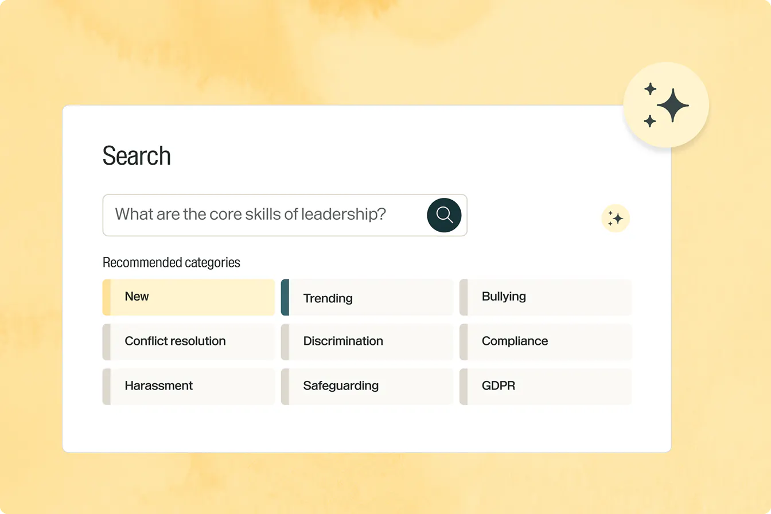This screenshot has width=771, height=514.
Task: Click the gray accent bar on GDPR
Action: (464, 387)
